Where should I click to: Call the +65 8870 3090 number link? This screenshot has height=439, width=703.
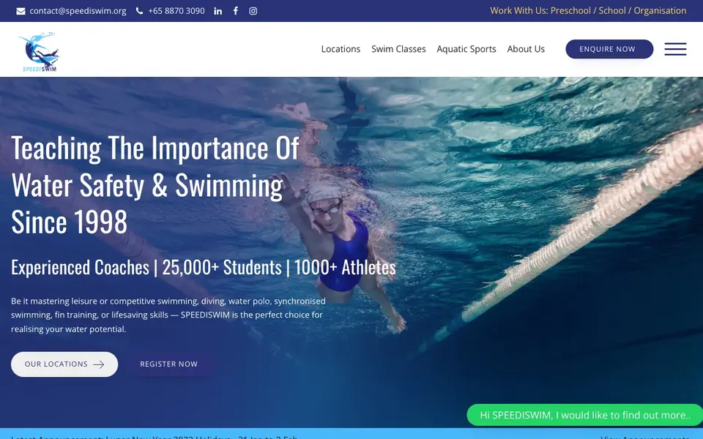(176, 11)
